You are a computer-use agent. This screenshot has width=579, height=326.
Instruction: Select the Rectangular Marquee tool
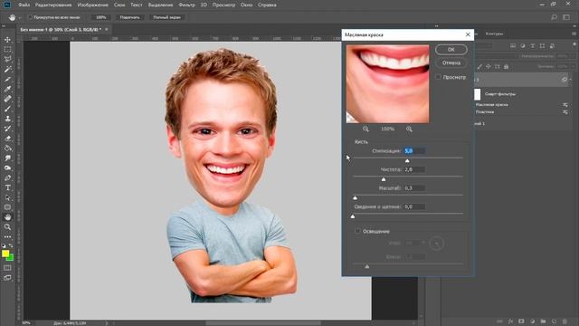click(x=7, y=50)
